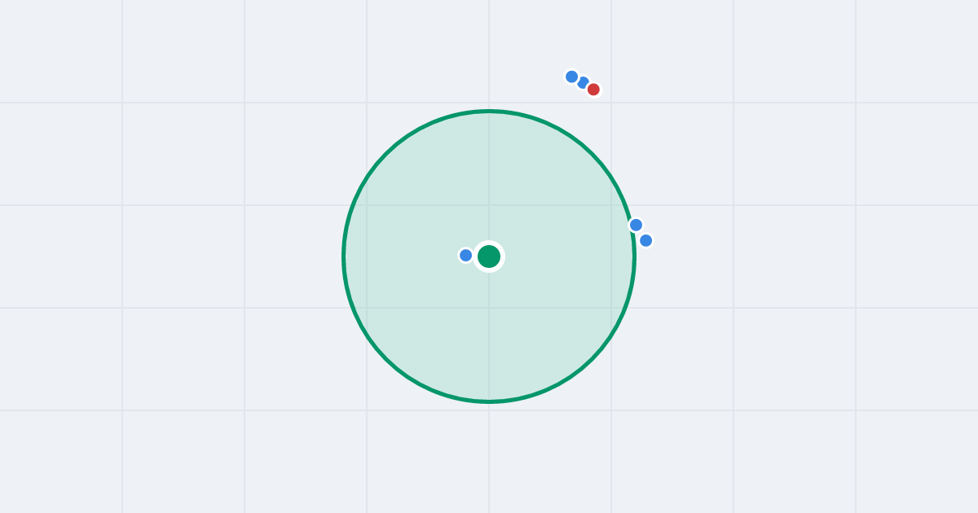This screenshot has height=513, width=978.
Task: Click the blue dot beside the green center marker
Action: (x=466, y=256)
